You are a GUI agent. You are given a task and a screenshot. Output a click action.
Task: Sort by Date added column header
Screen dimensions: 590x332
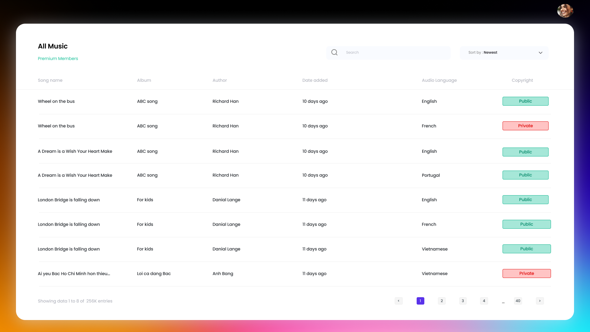315,80
